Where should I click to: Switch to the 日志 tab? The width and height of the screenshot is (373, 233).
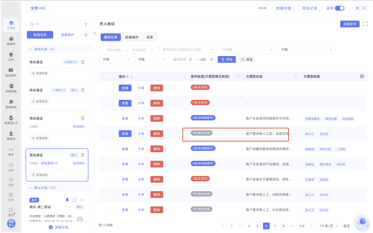coord(150,37)
